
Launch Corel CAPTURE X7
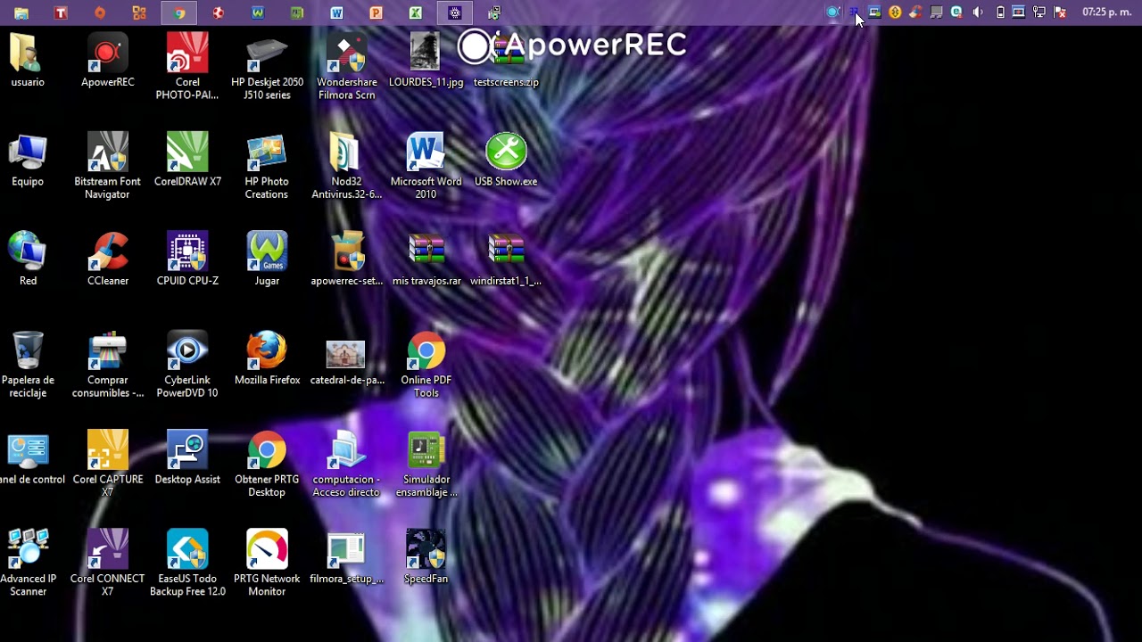[107, 465]
